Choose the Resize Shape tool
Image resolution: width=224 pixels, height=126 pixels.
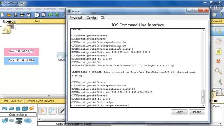tap(218, 81)
